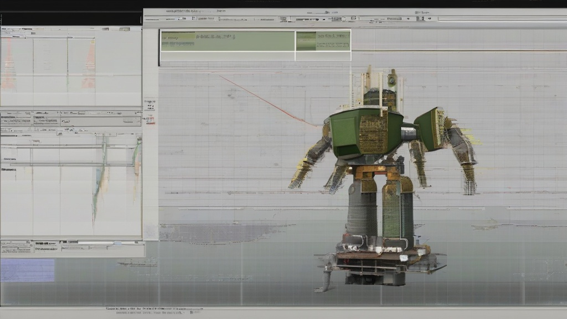Click the monitor-like icon in top toolbar
This screenshot has width=567, height=319.
pyautogui.click(x=283, y=19)
